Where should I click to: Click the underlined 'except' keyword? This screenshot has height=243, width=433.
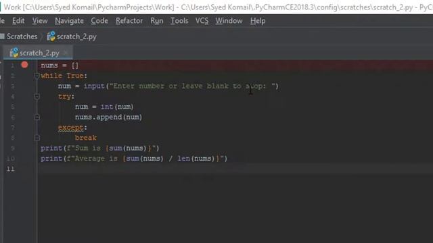pos(71,128)
